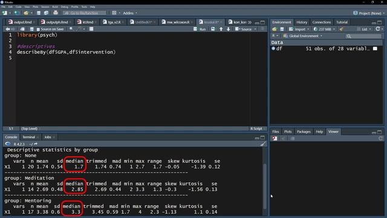Jump to next section with down arrow

tap(229, 29)
